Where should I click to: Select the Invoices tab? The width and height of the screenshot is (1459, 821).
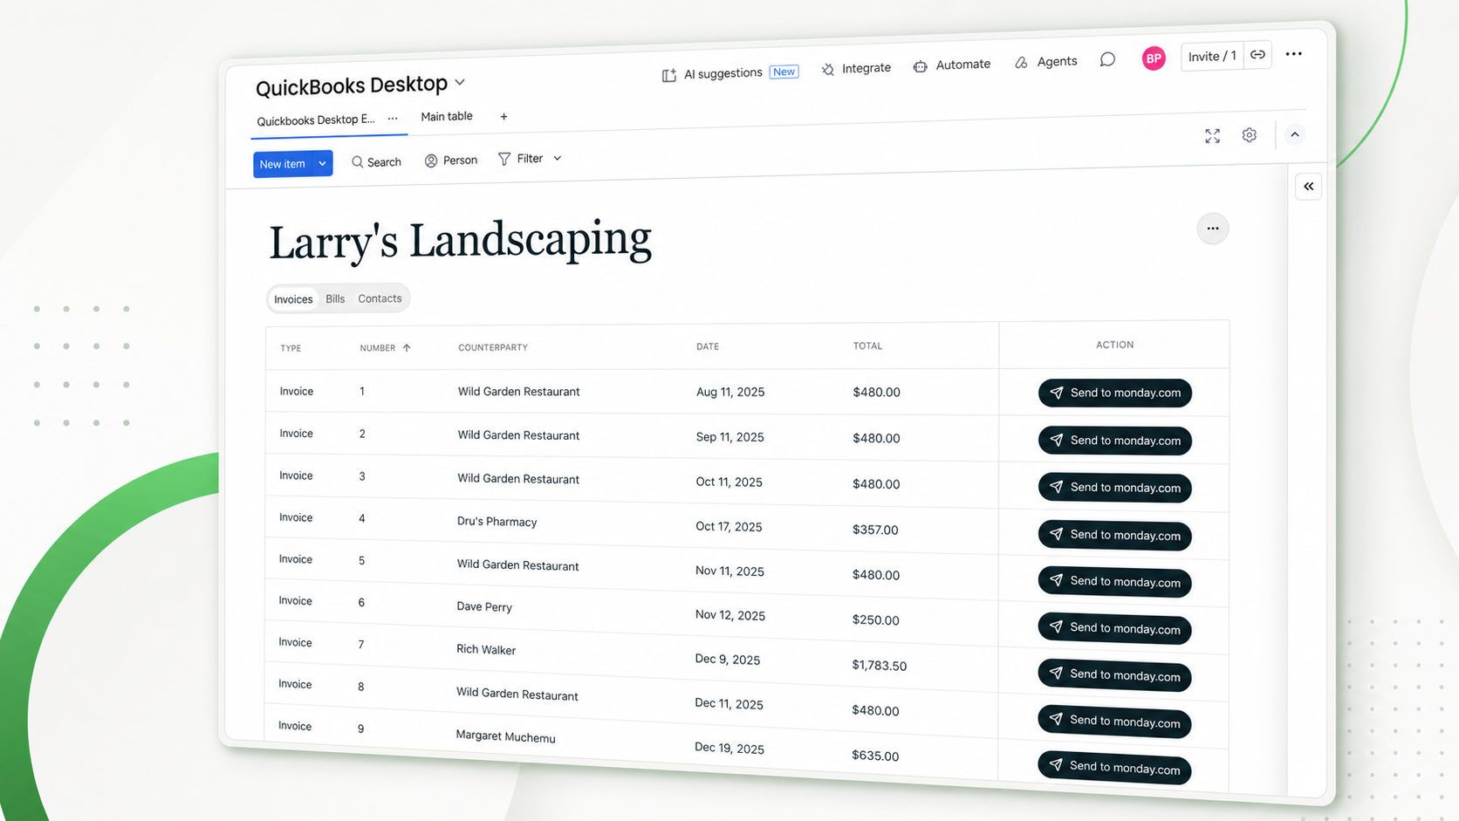click(x=293, y=299)
